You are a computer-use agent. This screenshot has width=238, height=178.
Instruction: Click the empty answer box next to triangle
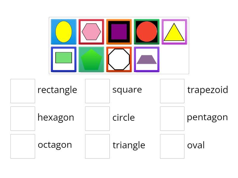[x=97, y=147]
